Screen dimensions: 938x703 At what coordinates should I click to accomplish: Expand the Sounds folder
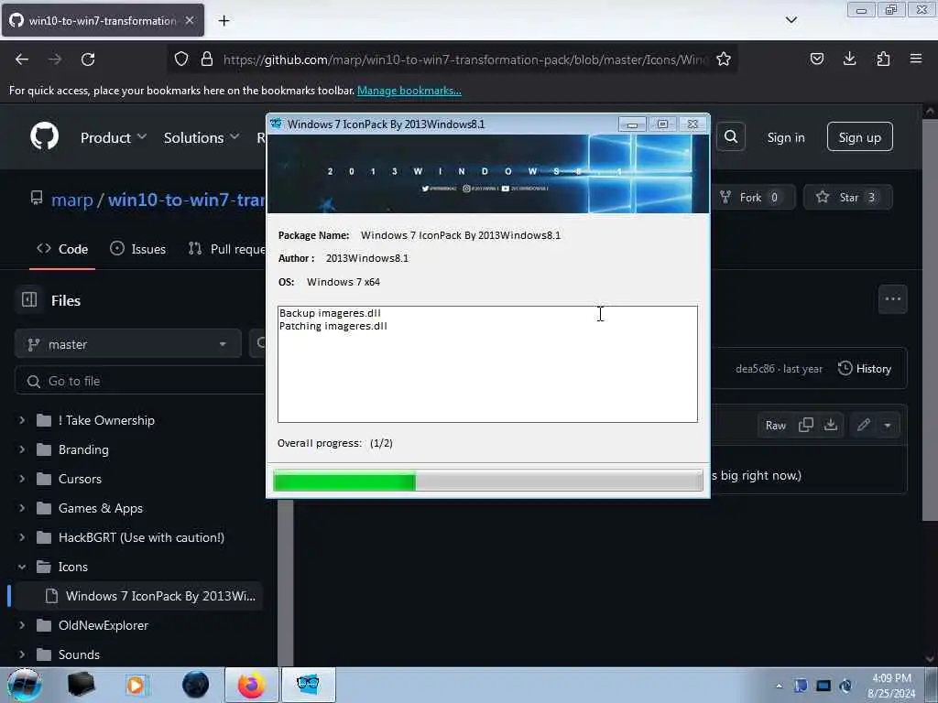pyautogui.click(x=22, y=654)
